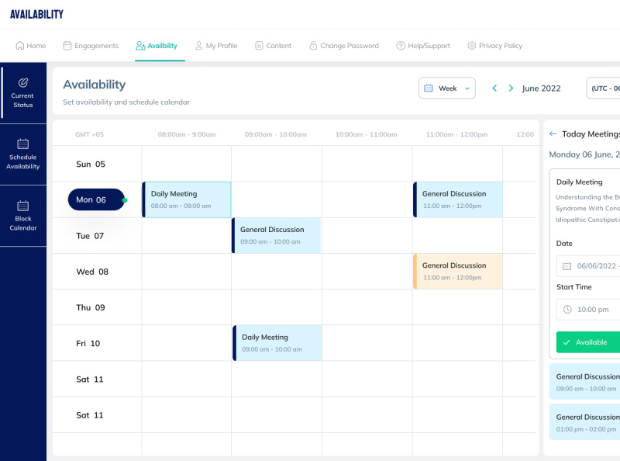Click the green Available button
This screenshot has width=620, height=461.
click(x=589, y=342)
